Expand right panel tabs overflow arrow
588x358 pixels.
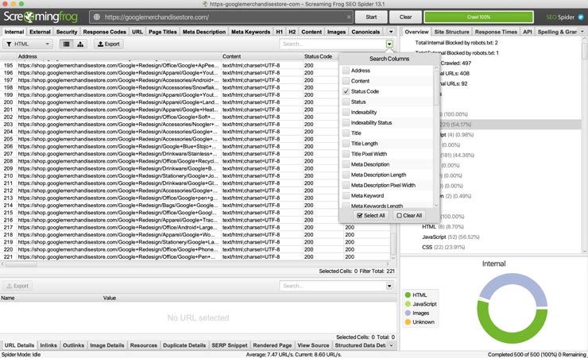(582, 32)
